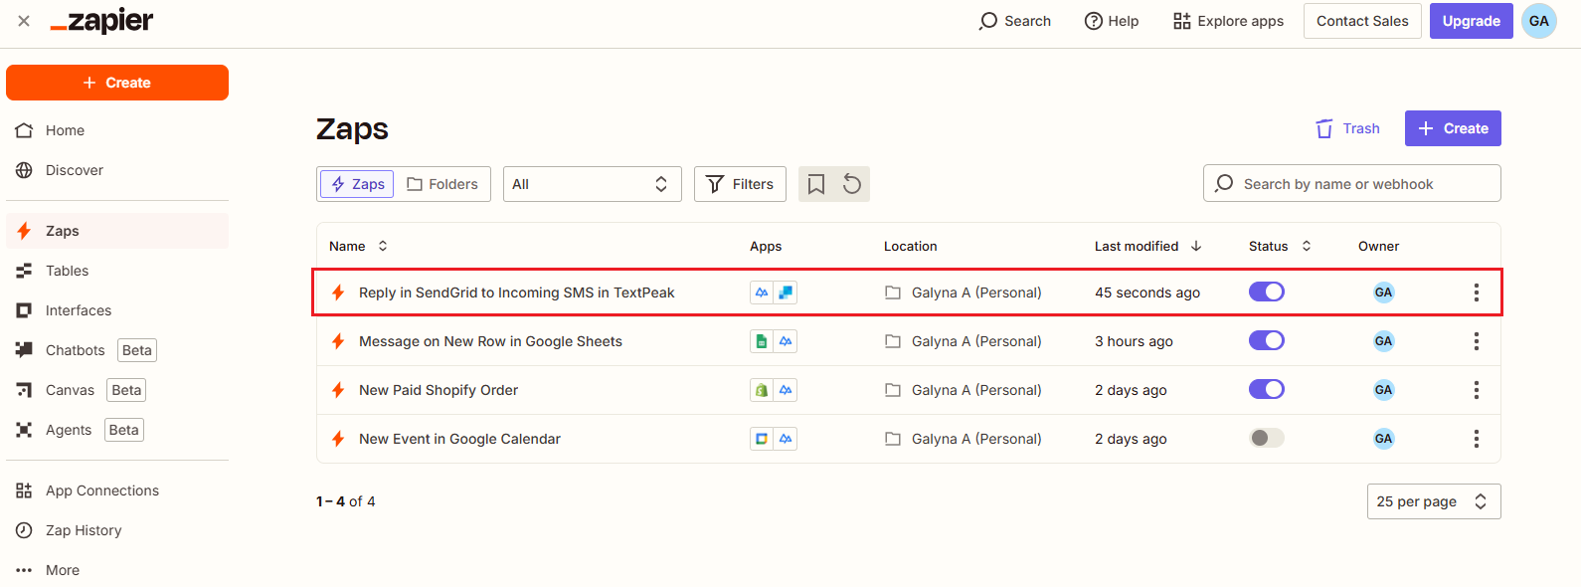Open the GA account avatar menu
This screenshot has height=587, width=1581.
click(1539, 21)
